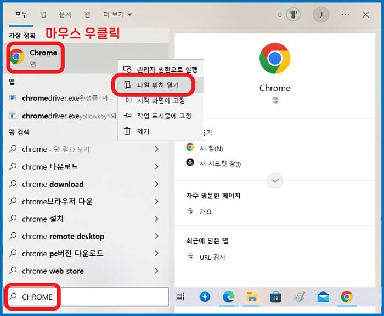Click the pin icon beside 작업 표시줄에 고정
Screen dimensions: 384x316
127,116
